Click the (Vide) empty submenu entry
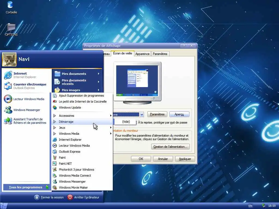Screen dimensions: 279x209 pos(126,122)
